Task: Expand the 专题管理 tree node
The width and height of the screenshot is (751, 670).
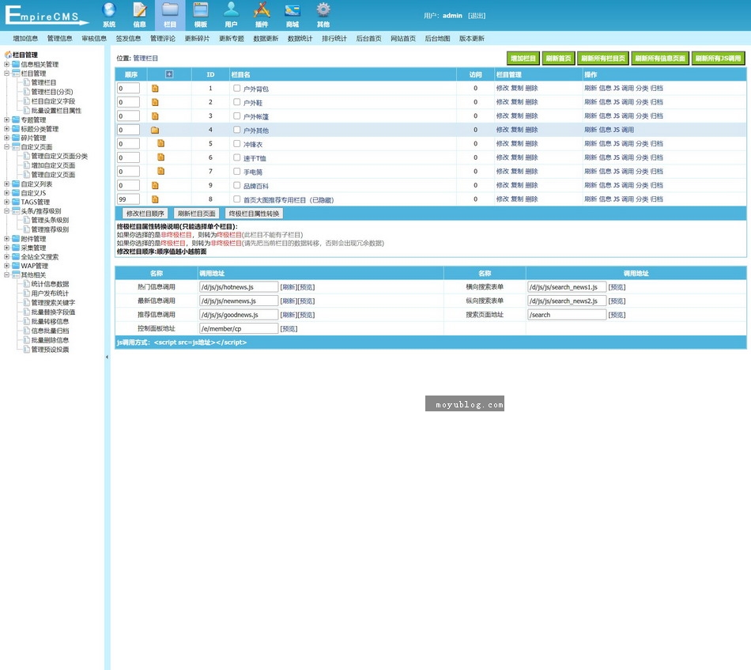Action: click(x=6, y=119)
